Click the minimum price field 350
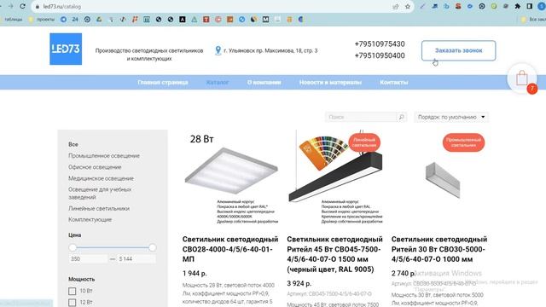 click(x=88, y=259)
